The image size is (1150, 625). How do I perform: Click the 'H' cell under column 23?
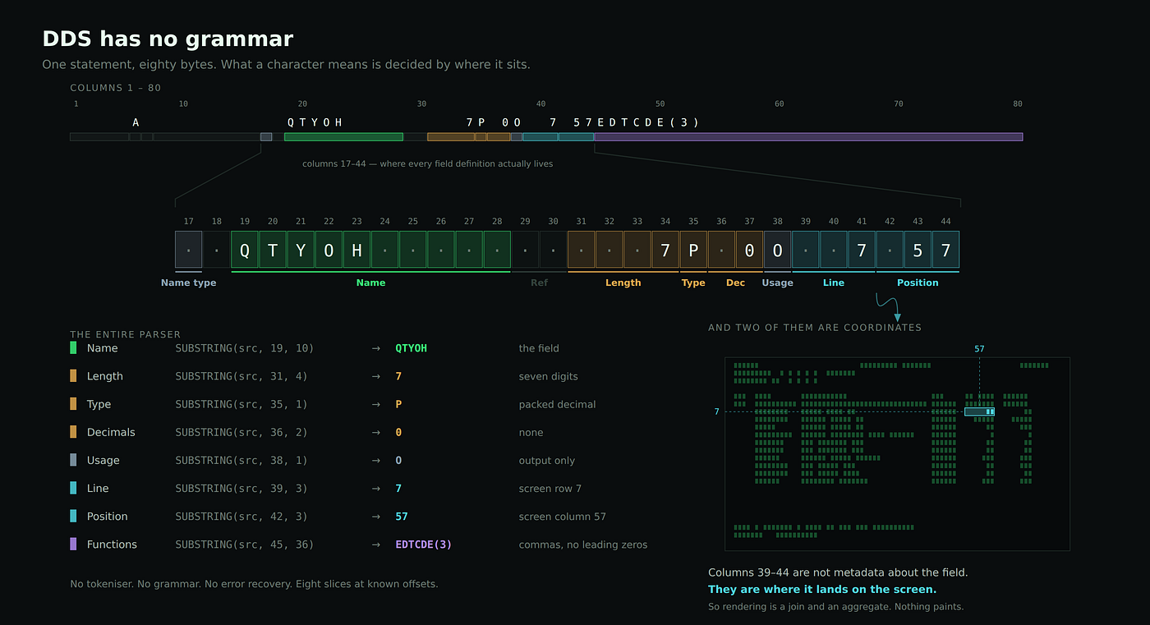[x=356, y=250]
